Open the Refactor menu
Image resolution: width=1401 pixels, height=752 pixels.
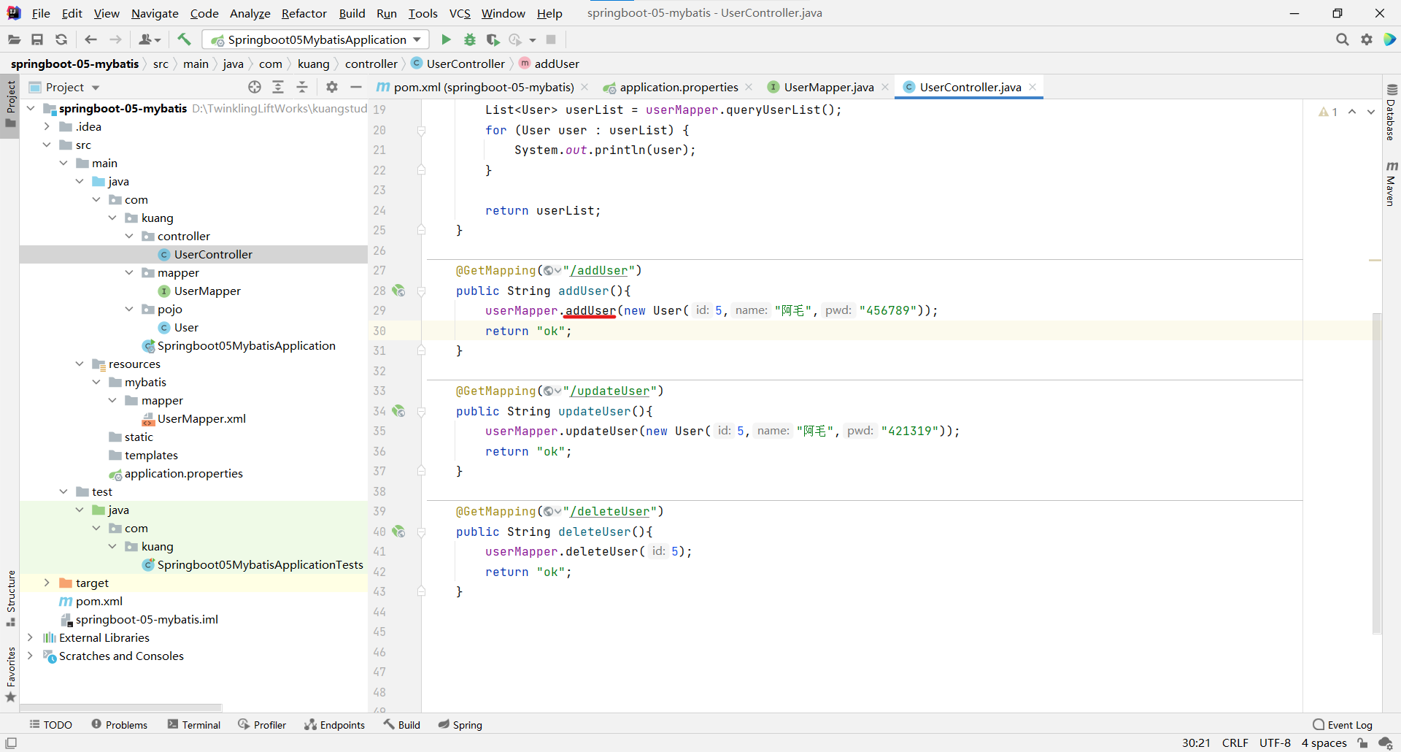pos(304,13)
